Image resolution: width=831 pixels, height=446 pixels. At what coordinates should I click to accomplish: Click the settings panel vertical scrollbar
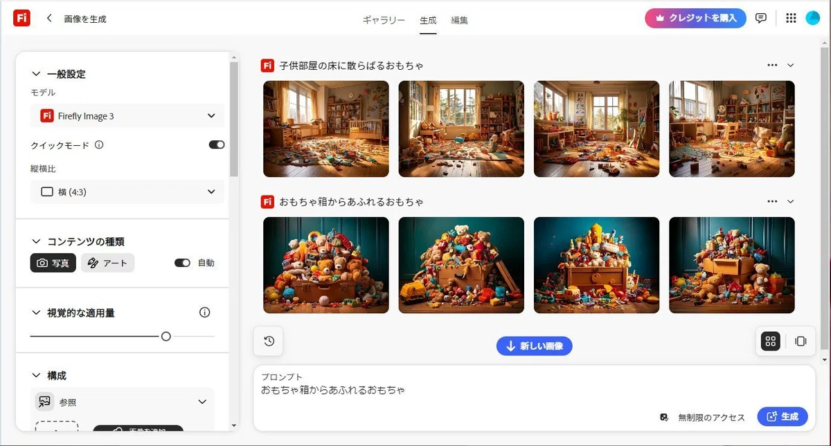(234, 119)
